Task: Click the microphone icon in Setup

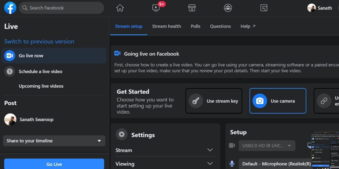Action: [232, 164]
